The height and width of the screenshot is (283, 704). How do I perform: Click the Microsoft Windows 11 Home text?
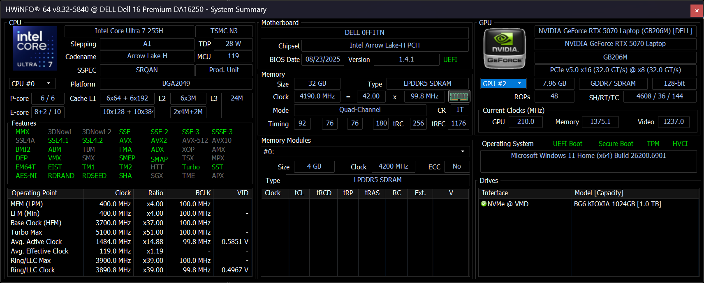[588, 156]
